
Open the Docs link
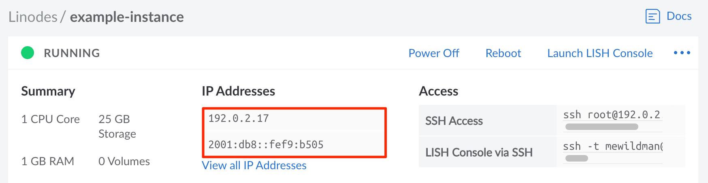[x=679, y=16]
